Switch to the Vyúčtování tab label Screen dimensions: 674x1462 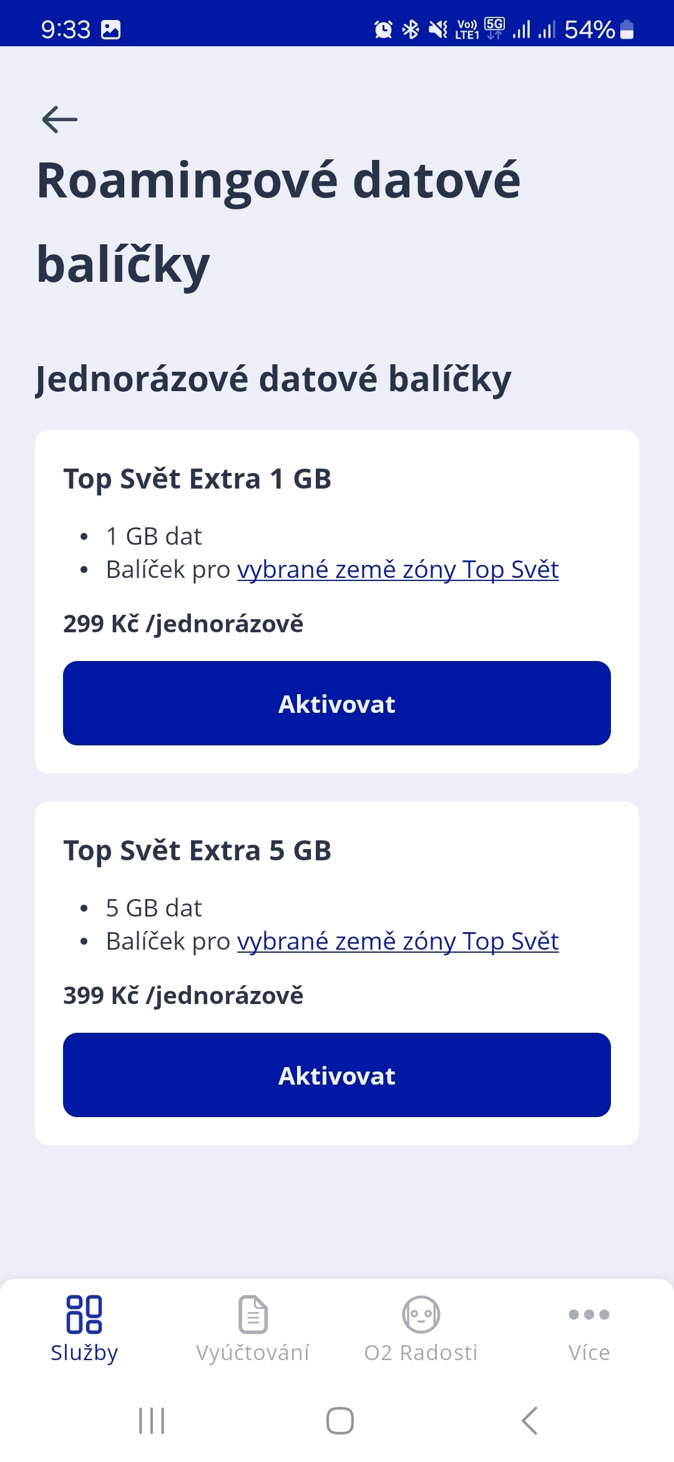[x=253, y=1353]
